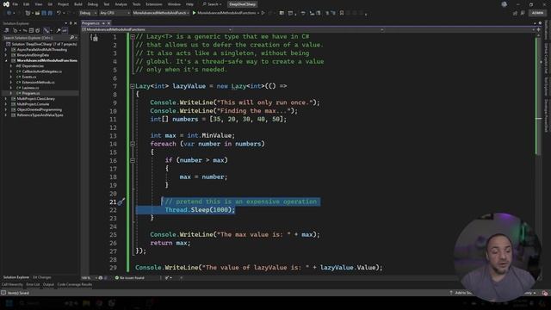Collapse comment block at line 1
Image resolution: width=551 pixels, height=310 pixels.
[x=133, y=36]
